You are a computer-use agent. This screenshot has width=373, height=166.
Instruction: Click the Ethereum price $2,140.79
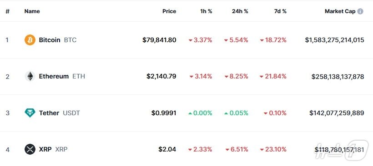pyautogui.click(x=161, y=76)
